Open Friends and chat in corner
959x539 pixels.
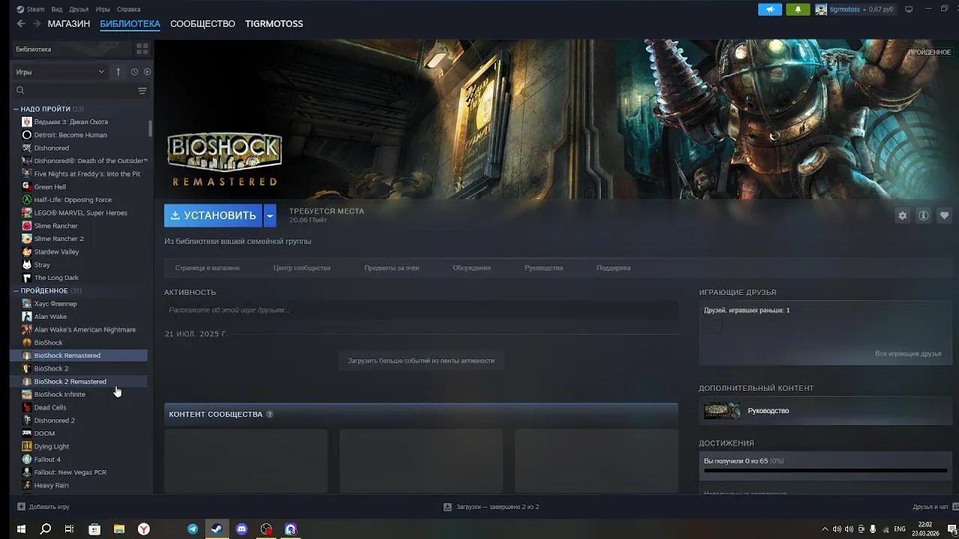point(935,507)
